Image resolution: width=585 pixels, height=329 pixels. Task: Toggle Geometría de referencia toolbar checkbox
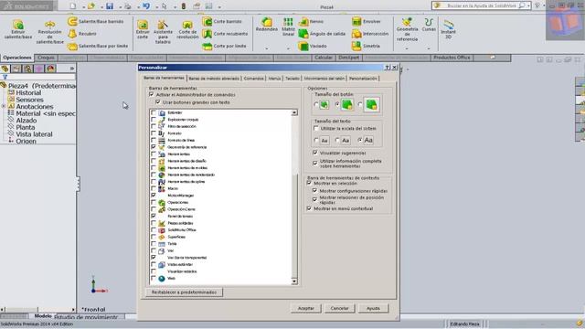pyautogui.click(x=154, y=147)
